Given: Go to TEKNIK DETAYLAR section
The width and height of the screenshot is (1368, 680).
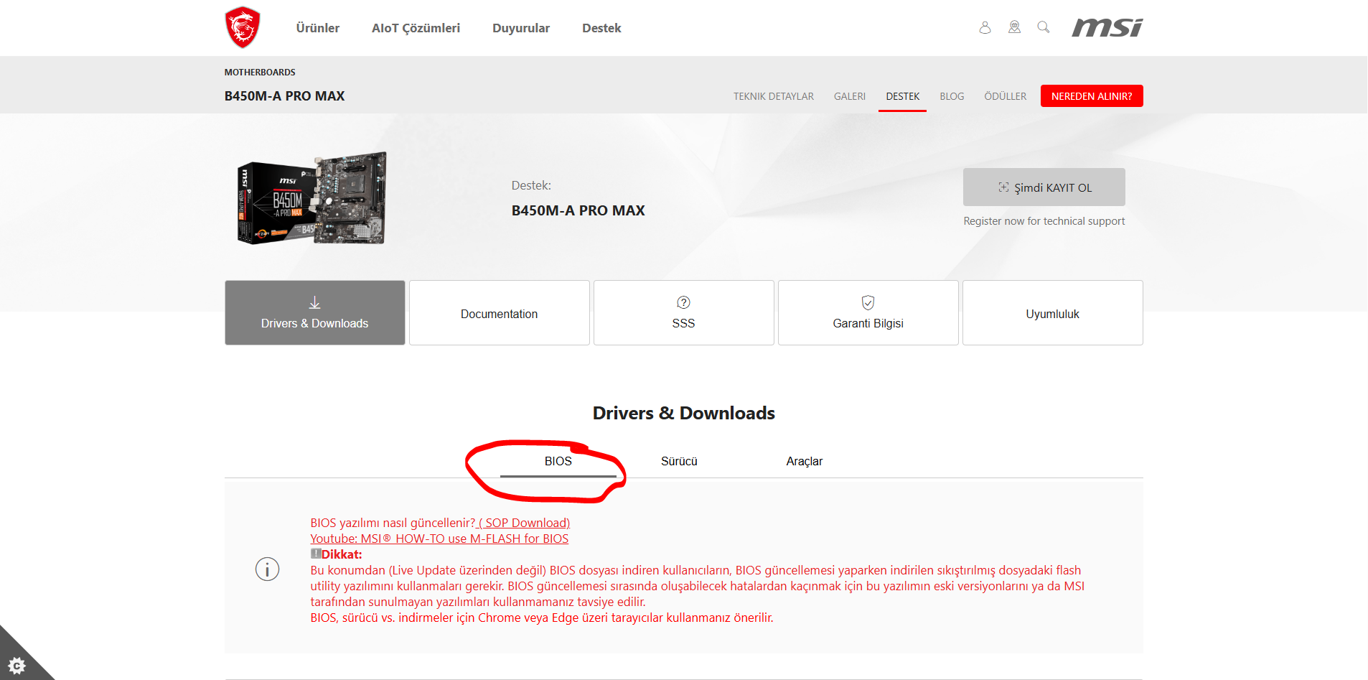Looking at the screenshot, I should pyautogui.click(x=773, y=96).
